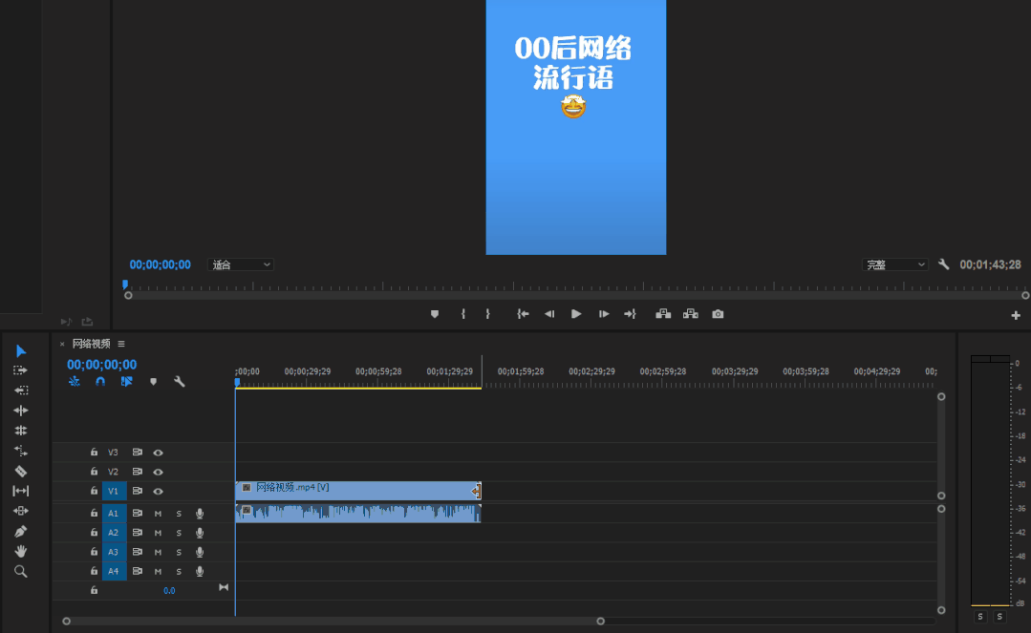
Task: Close the 网络视频 sequence tab
Action: point(62,344)
